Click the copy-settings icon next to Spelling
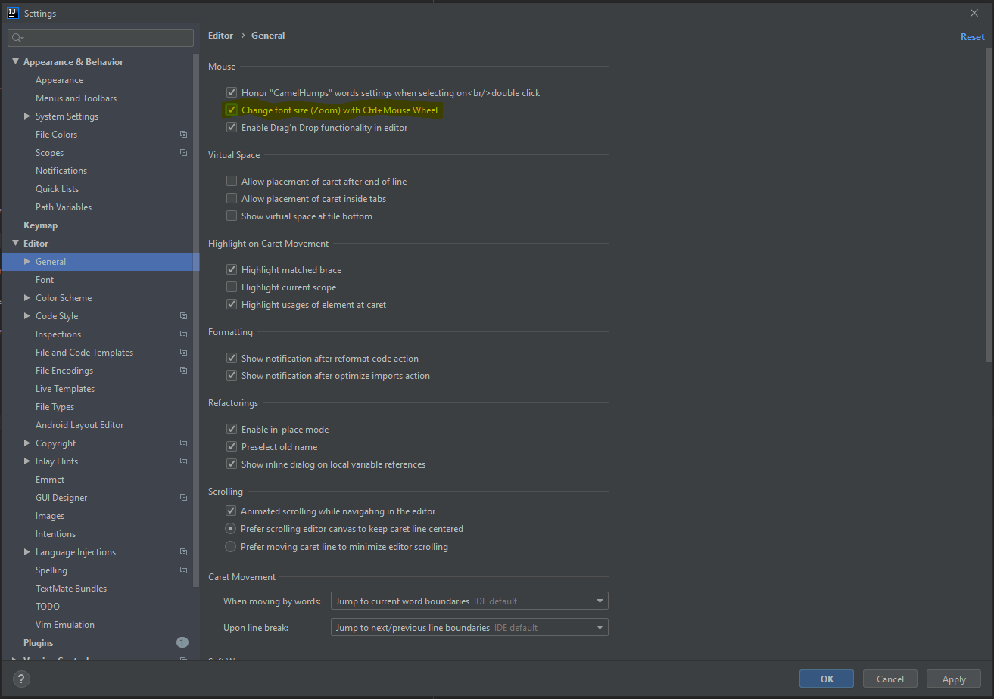Image resolution: width=994 pixels, height=699 pixels. tap(182, 570)
